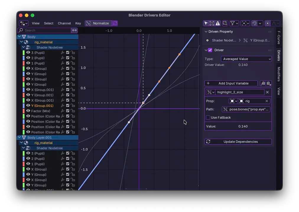Image resolution: width=299 pixels, height=212 pixels.
Task: Enable the Use Fallback checkbox
Action: 208,117
